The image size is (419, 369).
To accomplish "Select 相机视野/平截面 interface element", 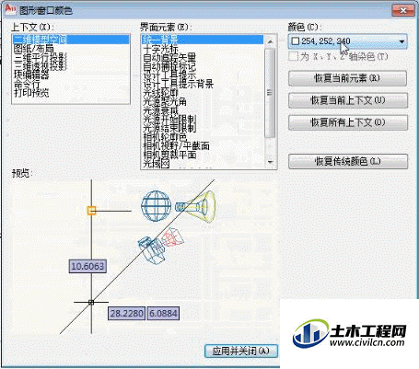I will click(x=203, y=145).
